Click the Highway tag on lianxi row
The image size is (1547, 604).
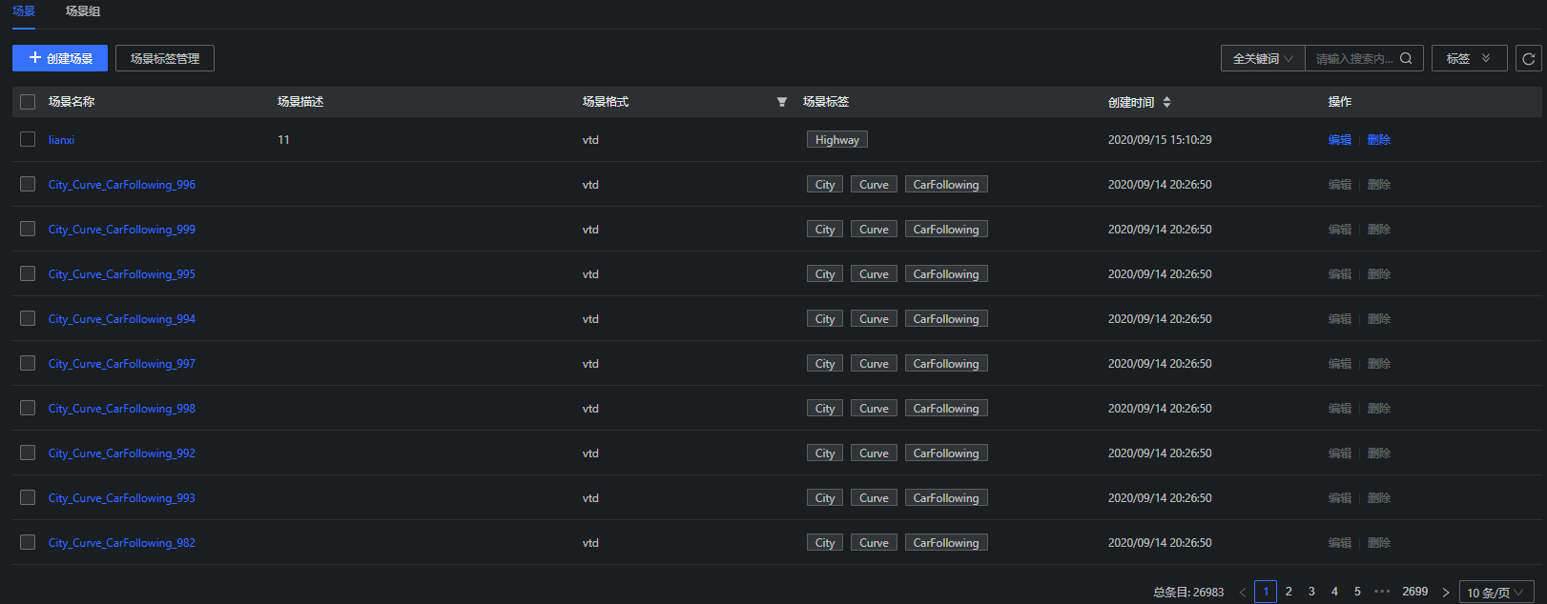[836, 139]
